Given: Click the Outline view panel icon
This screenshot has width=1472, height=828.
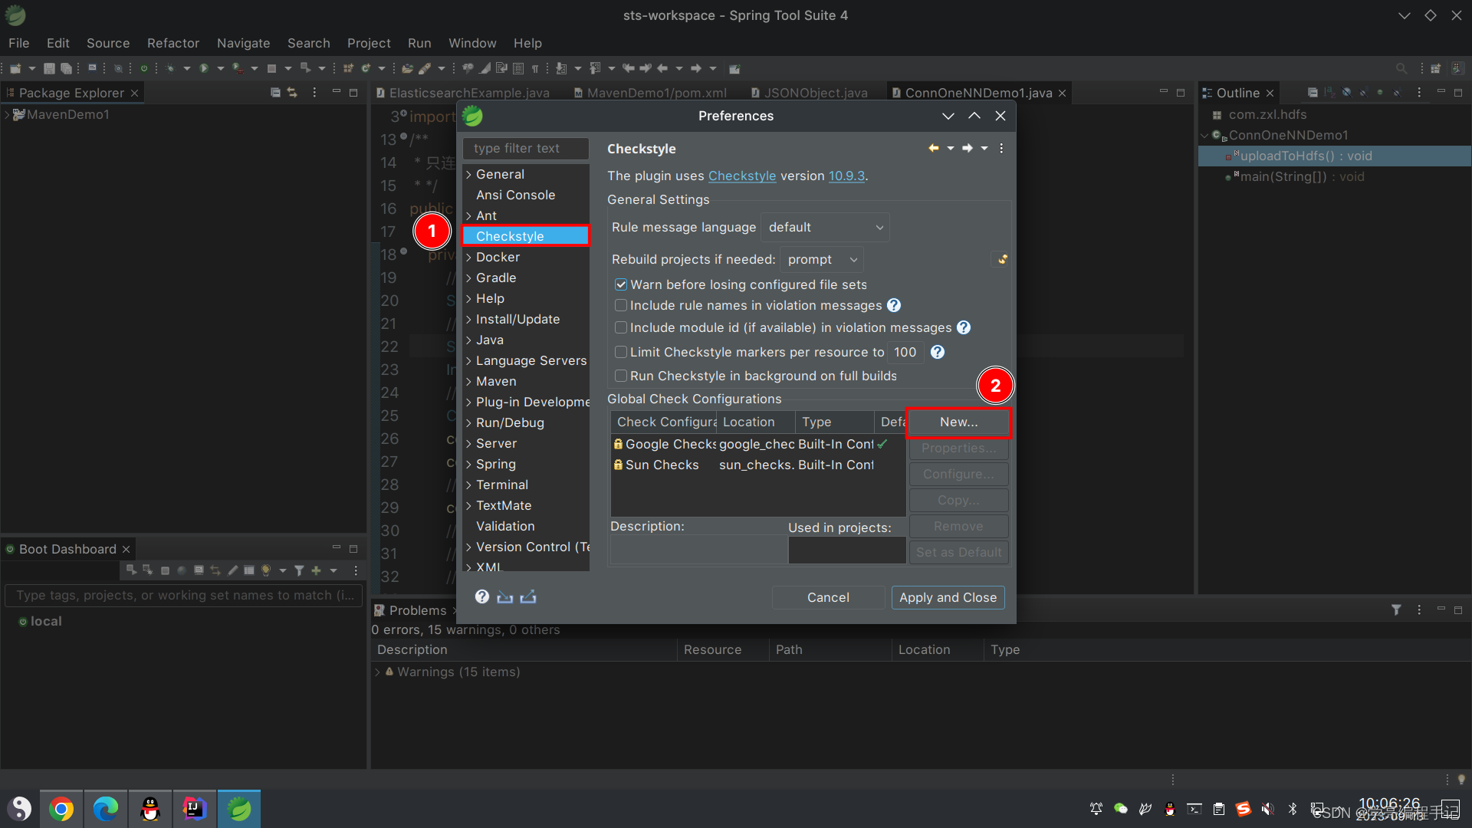Looking at the screenshot, I should (x=1208, y=92).
